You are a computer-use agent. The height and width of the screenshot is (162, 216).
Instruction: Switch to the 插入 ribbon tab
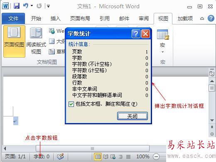coord(56,19)
